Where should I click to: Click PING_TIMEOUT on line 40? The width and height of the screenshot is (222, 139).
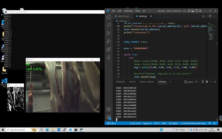[x=131, y=42]
